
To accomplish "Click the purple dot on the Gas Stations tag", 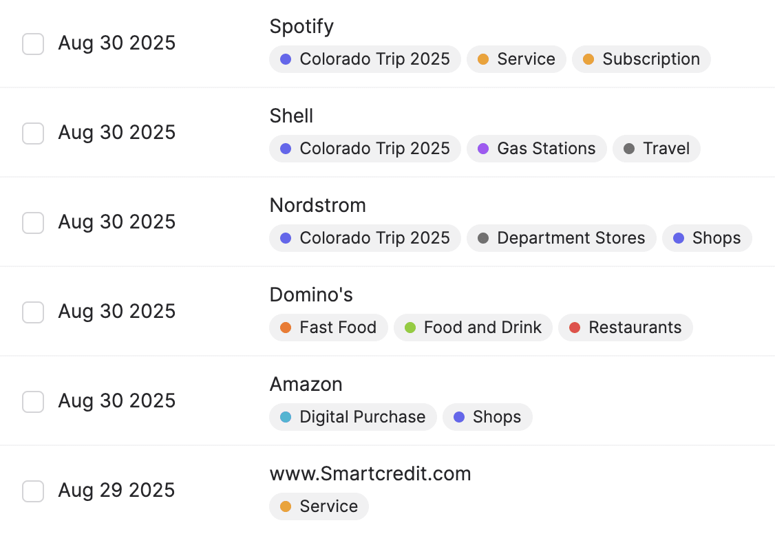I will (x=483, y=149).
